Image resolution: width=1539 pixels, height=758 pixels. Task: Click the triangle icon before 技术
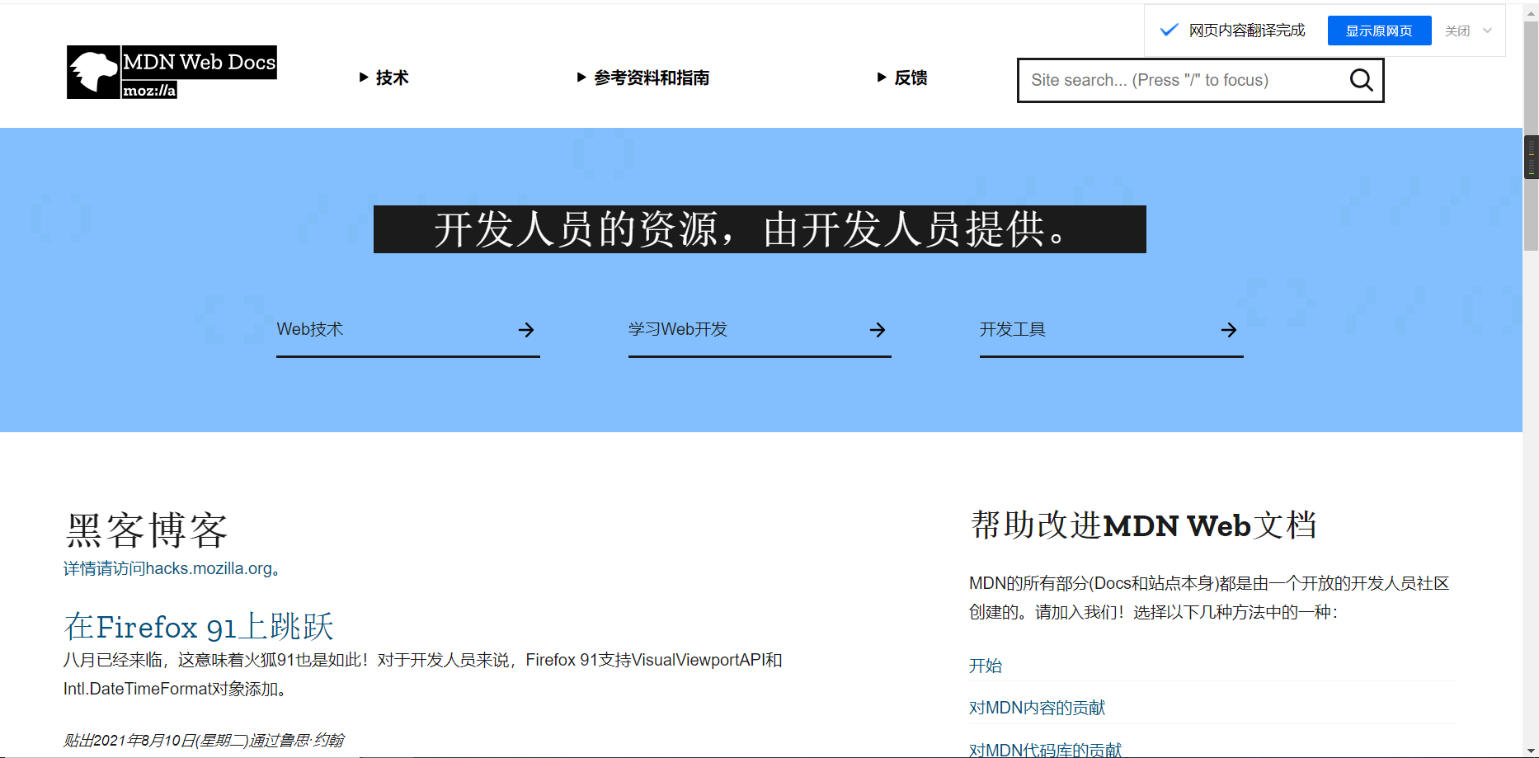364,77
